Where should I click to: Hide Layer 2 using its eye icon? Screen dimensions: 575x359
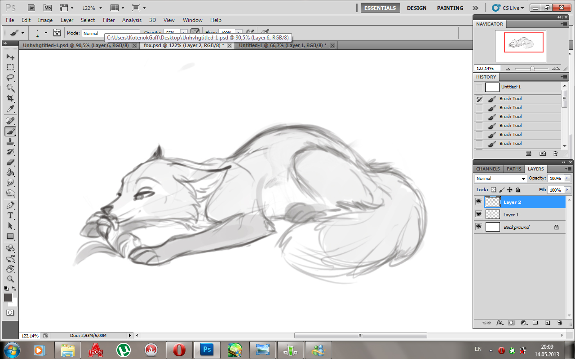[478, 202]
